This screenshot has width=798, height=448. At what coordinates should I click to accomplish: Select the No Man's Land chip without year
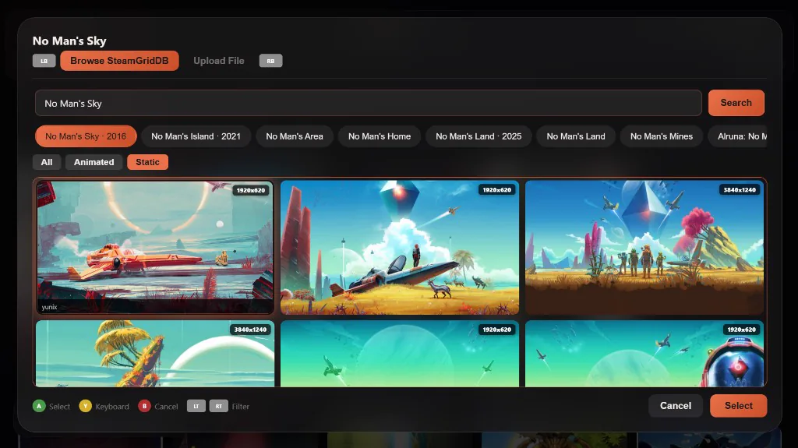pos(576,136)
